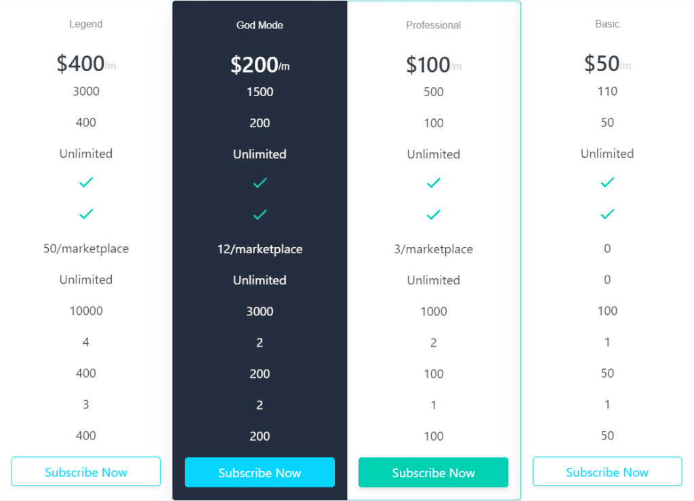694x501 pixels.
Task: Click Subscribe Now under Basic plan
Action: [x=607, y=471]
